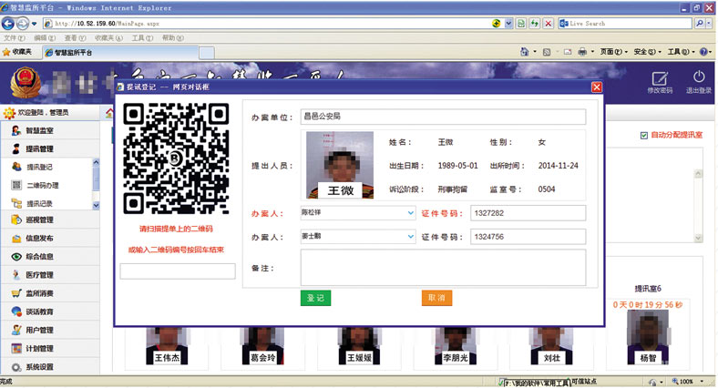Open 用户管理 in the sidebar
This screenshot has height=388, width=718.
click(50, 330)
